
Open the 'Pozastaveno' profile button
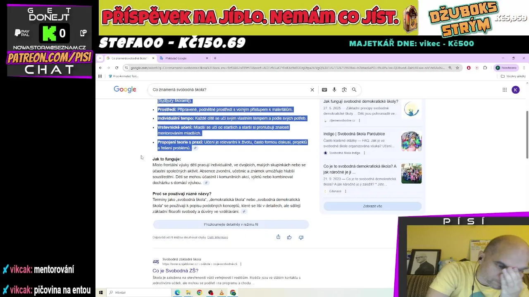[x=506, y=68]
